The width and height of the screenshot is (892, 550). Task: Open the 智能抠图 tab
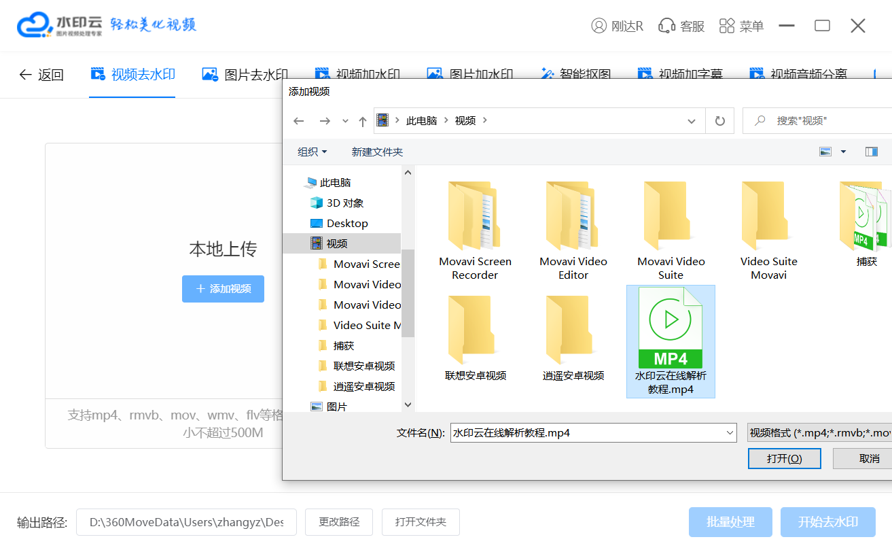[575, 74]
